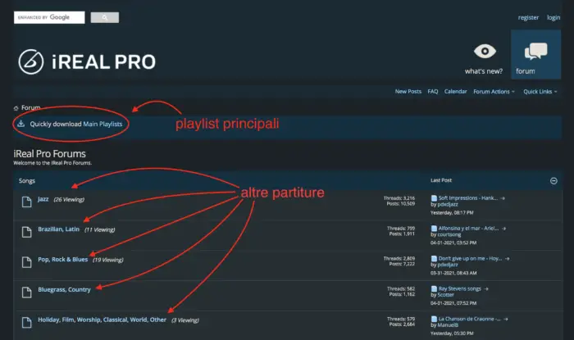Click the download icon before Quickly download
574x340 pixels.
click(x=20, y=124)
